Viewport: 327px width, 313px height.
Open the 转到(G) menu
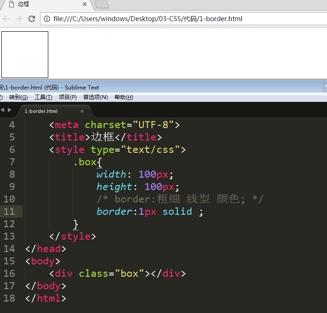pyautogui.click(x=18, y=97)
